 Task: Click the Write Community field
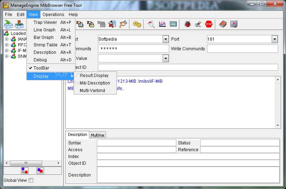pos(242,49)
